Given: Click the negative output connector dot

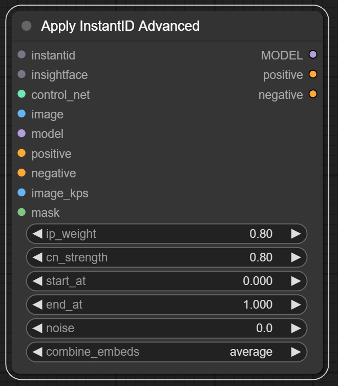Looking at the screenshot, I should pos(313,94).
